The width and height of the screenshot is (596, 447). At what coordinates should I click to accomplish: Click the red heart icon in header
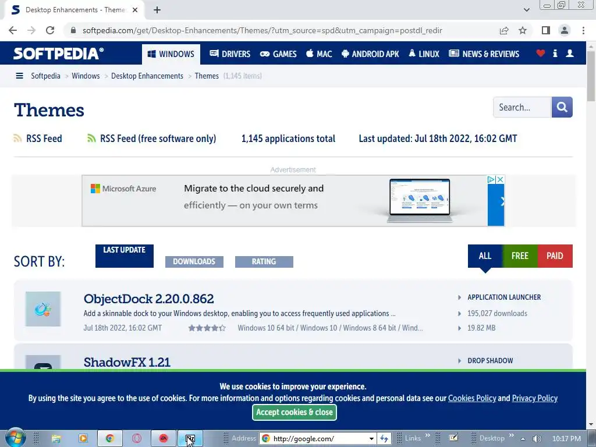point(541,53)
